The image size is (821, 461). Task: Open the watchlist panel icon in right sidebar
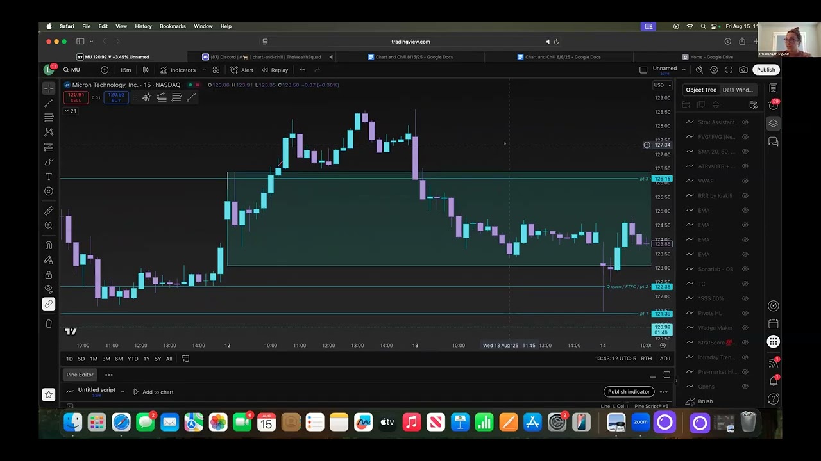point(774,88)
